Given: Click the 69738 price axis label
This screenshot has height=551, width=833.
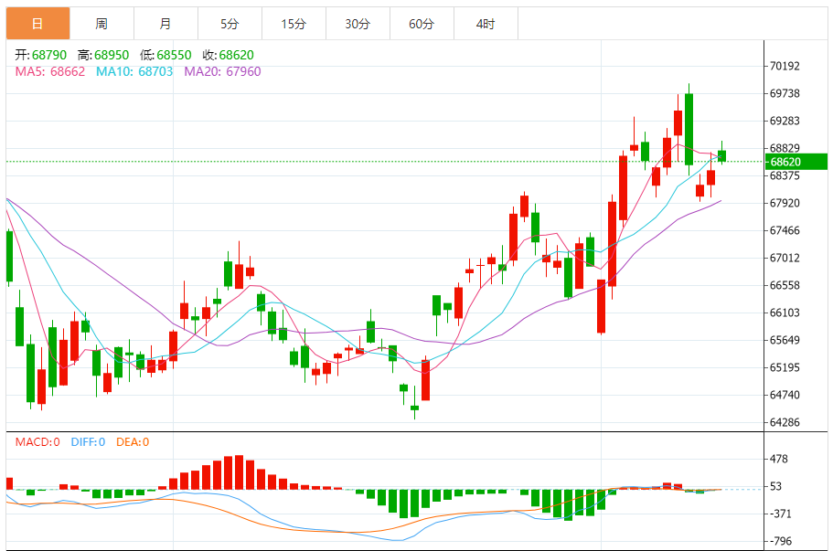Looking at the screenshot, I should click(785, 93).
